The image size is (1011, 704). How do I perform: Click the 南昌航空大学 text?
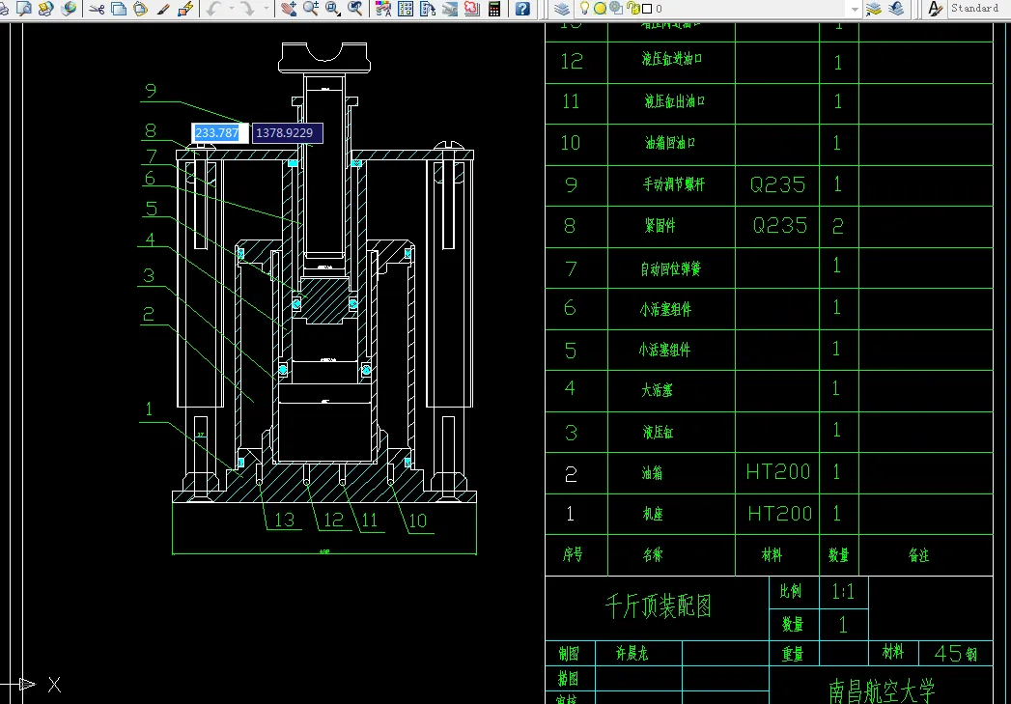(x=882, y=690)
